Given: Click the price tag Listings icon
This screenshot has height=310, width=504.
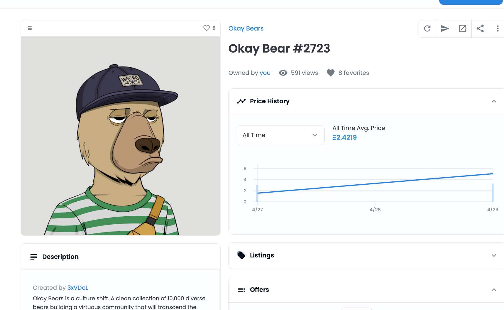Looking at the screenshot, I should click(241, 255).
